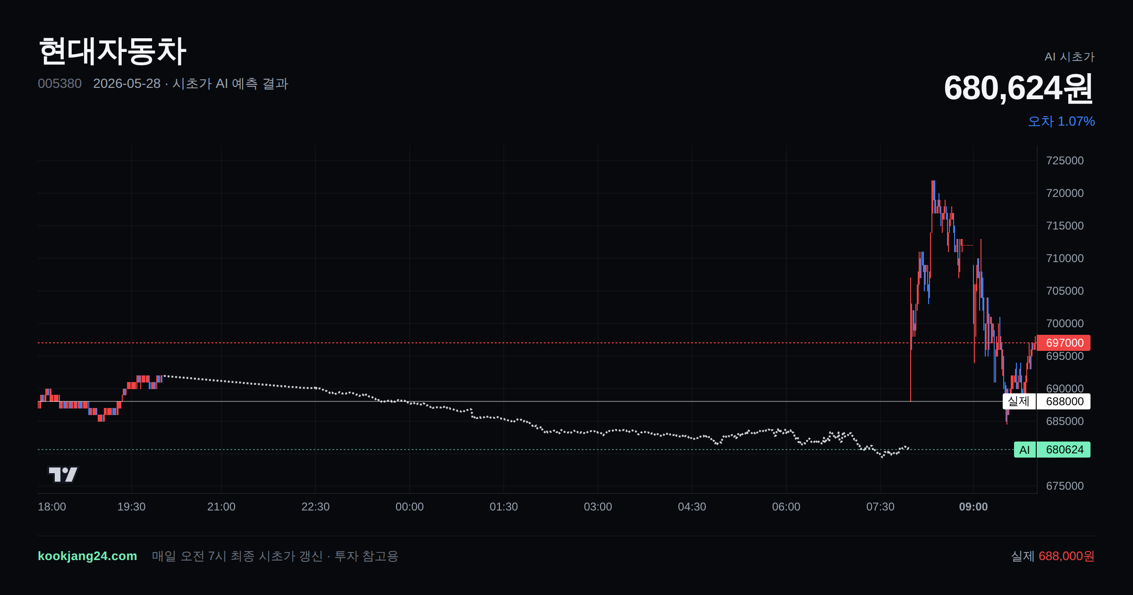The height and width of the screenshot is (595, 1133).
Task: Click the 07:30 time axis label
Action: click(x=880, y=507)
